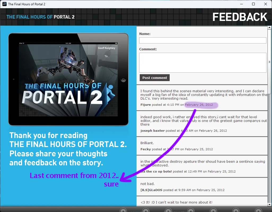Select commenter name 'Fecky'
Viewport: 272px width, 212px height.
click(146, 149)
